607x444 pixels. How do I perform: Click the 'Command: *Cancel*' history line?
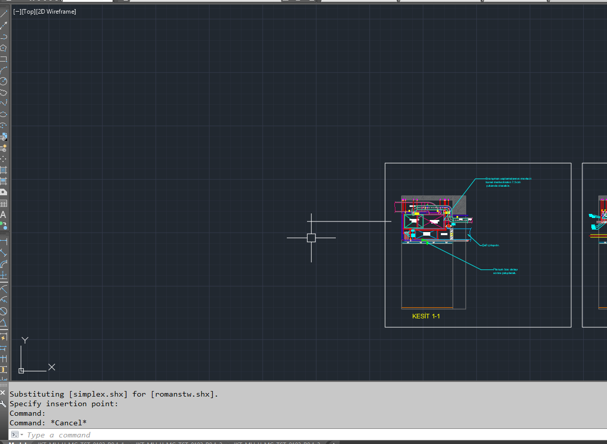click(48, 423)
